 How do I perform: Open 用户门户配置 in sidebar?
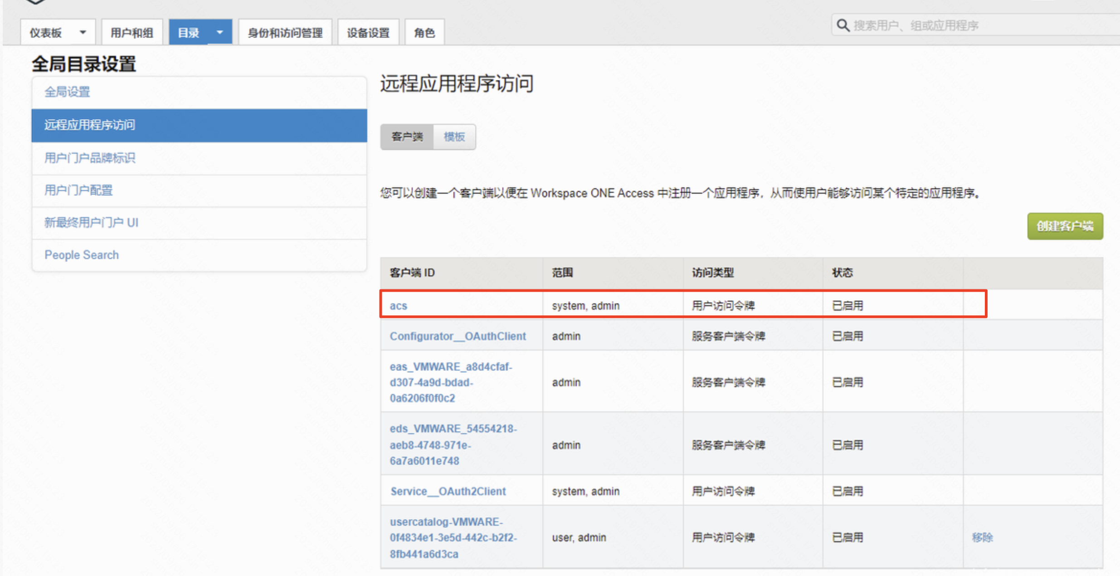[199, 190]
